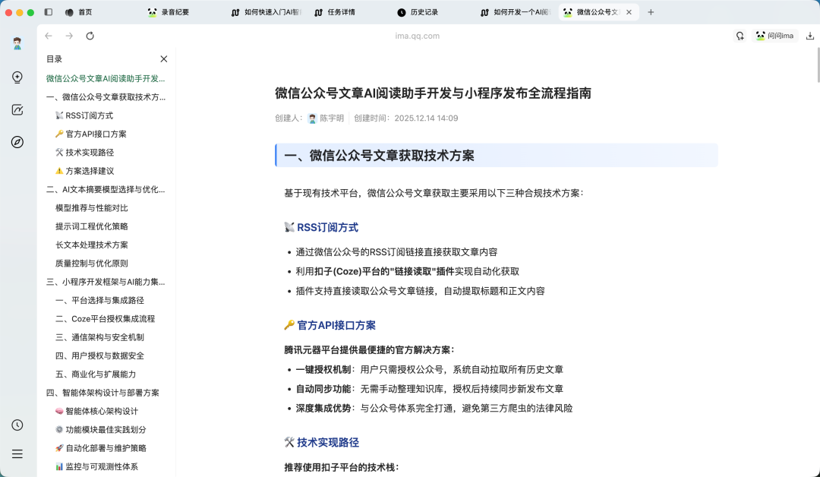
Task: Click the add-question icon beside 问问ima
Action: [x=740, y=35]
